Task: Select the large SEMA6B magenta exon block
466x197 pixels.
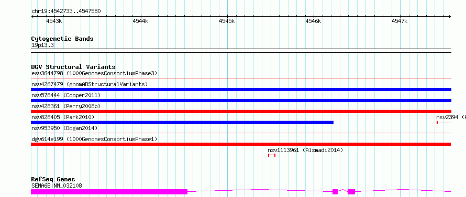Action: 109,192
